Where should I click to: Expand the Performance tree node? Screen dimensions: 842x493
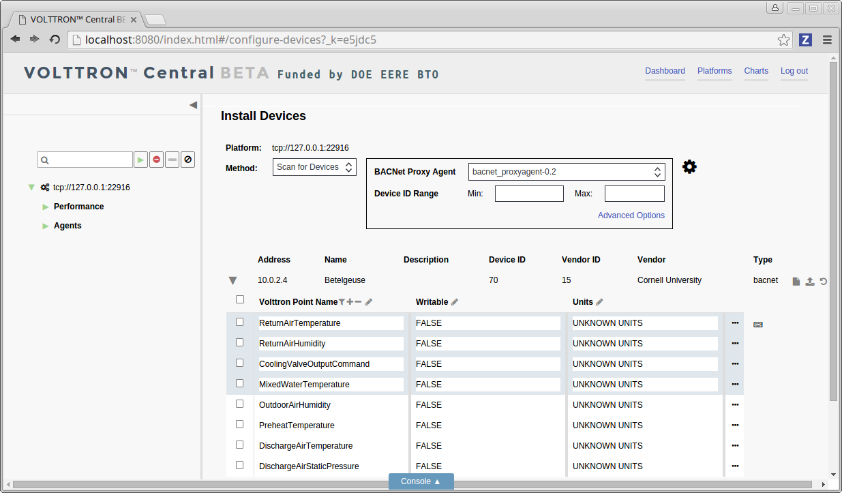click(x=46, y=207)
